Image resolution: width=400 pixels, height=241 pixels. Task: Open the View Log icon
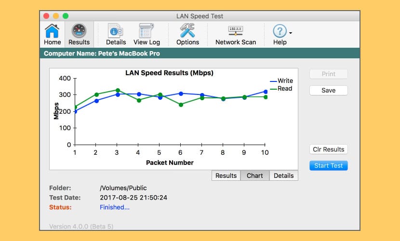coord(147,31)
